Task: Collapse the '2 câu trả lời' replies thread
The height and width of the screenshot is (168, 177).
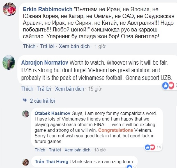Action: click(x=40, y=100)
